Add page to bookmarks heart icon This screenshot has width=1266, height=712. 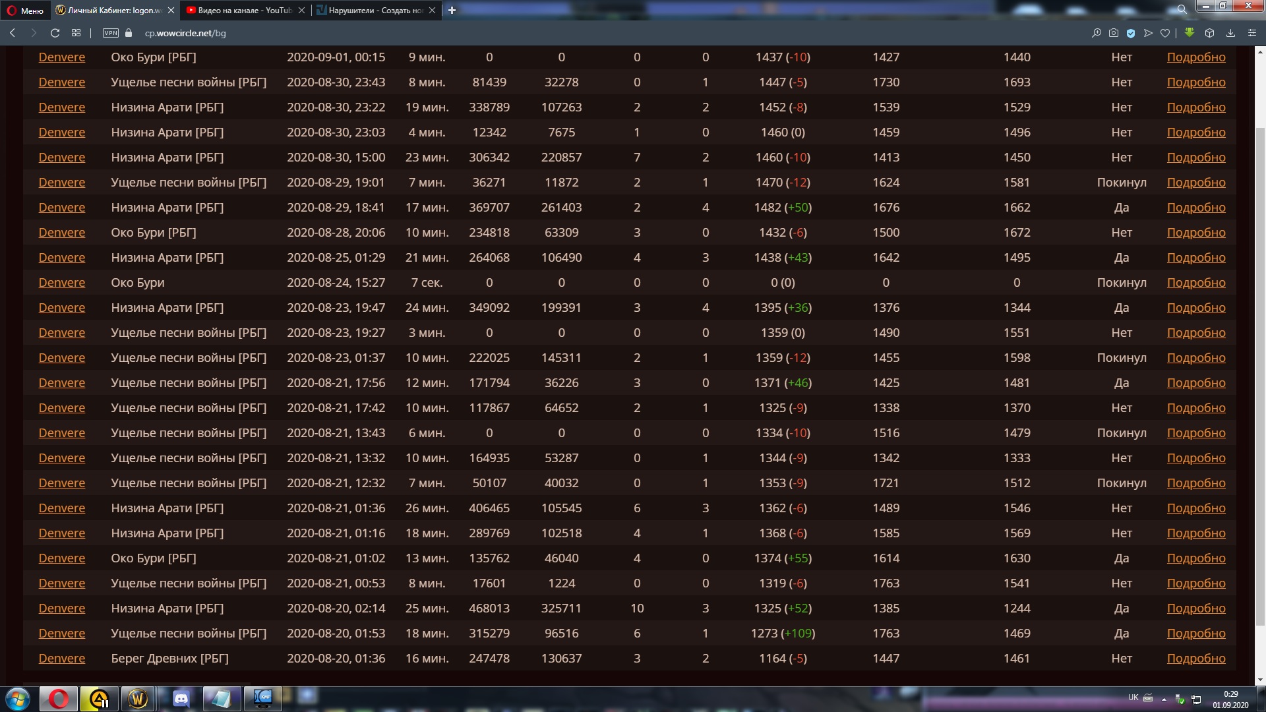tap(1165, 33)
